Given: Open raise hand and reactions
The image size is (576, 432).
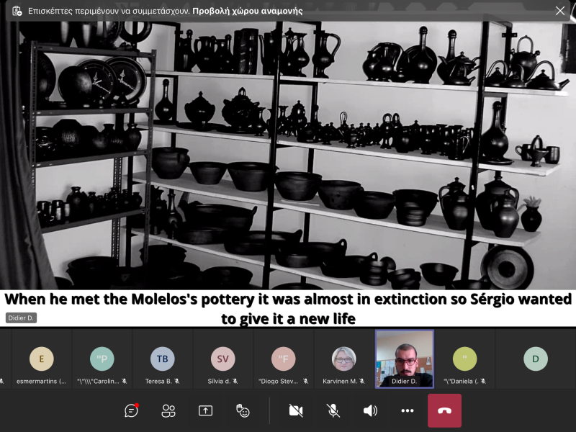Looking at the screenshot, I should point(243,410).
